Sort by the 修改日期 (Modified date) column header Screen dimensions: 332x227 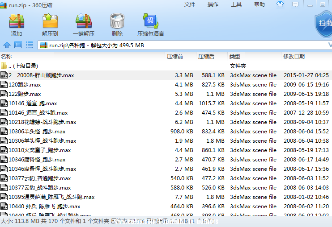(294, 57)
